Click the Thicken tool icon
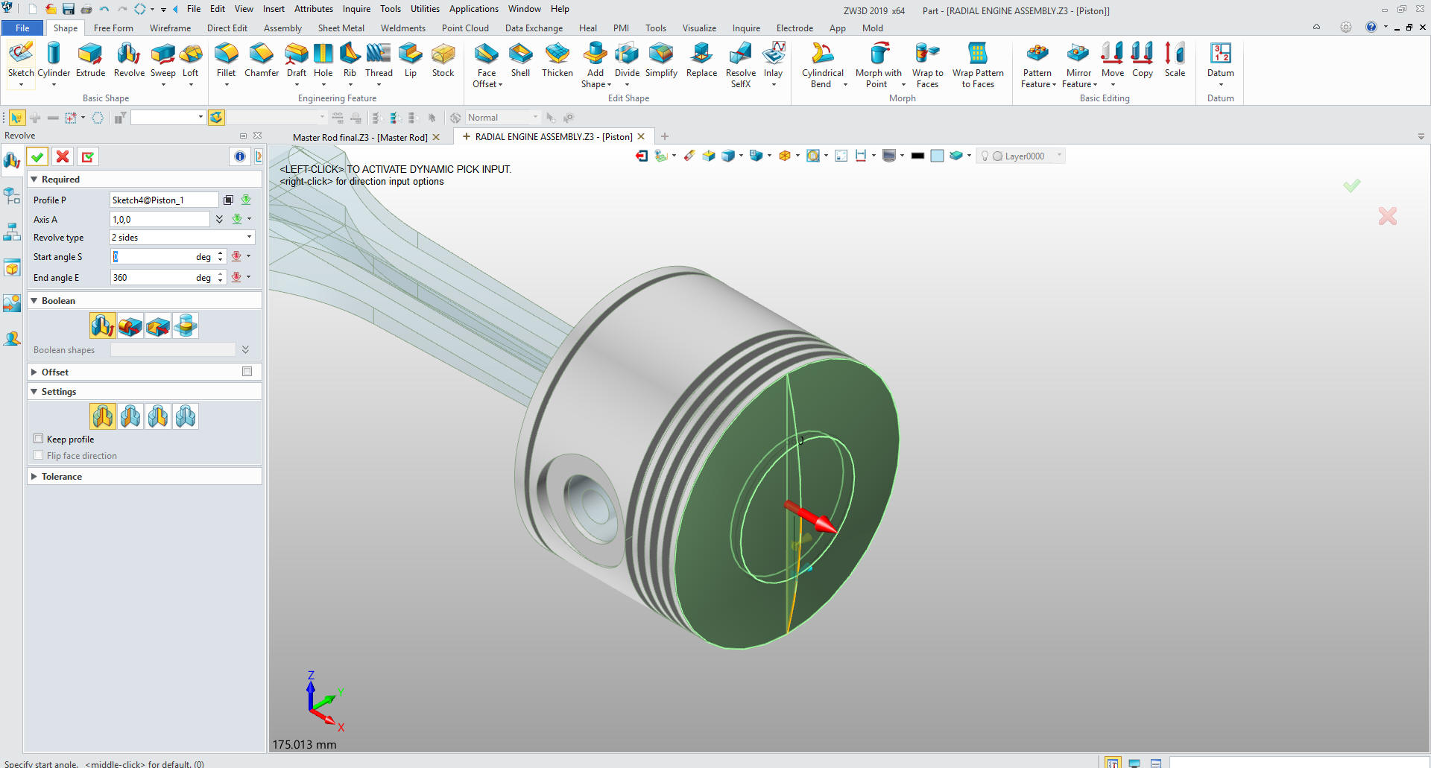Screen dimensions: 1431x768 (557, 60)
